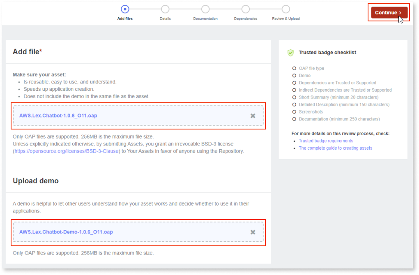The image size is (419, 275).
Task: Click the OAP file type checklist circle
Action: (294, 68)
